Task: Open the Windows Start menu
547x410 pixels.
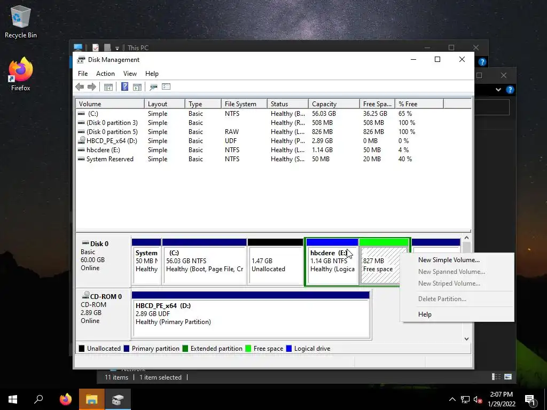Action: click(x=13, y=399)
